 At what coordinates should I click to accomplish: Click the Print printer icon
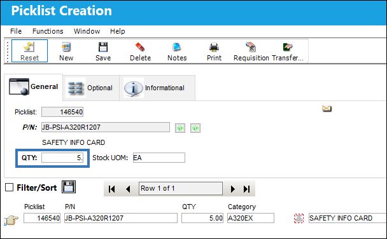pyautogui.click(x=214, y=47)
